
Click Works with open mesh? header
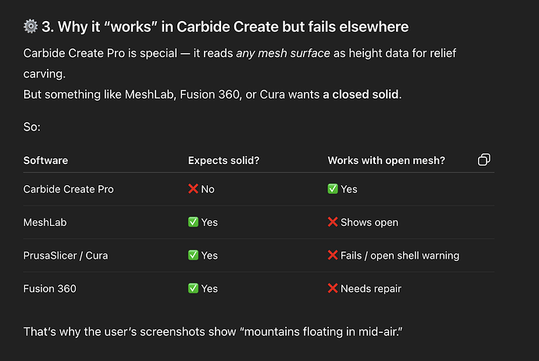tap(386, 160)
